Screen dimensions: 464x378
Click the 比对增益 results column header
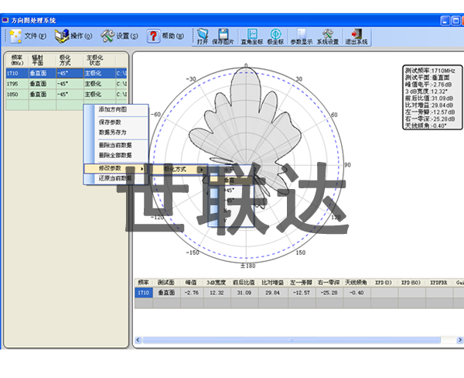[272, 283]
